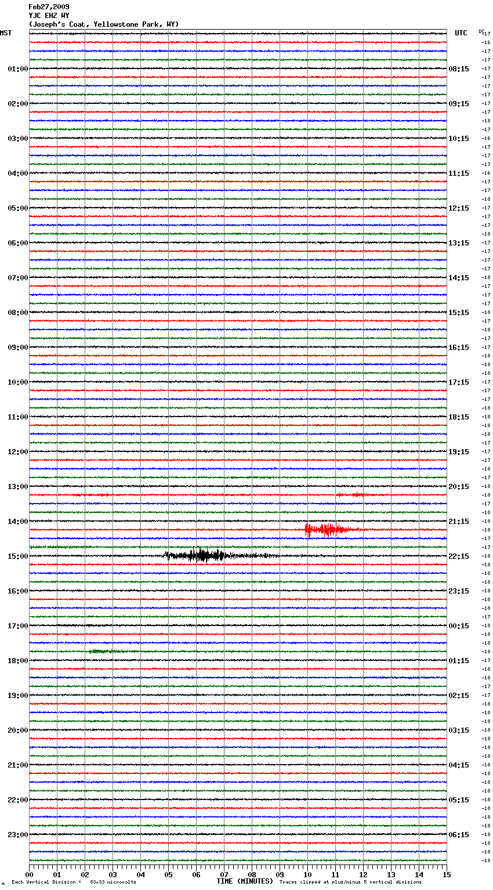Click the 17:00 MST time label

18,626
